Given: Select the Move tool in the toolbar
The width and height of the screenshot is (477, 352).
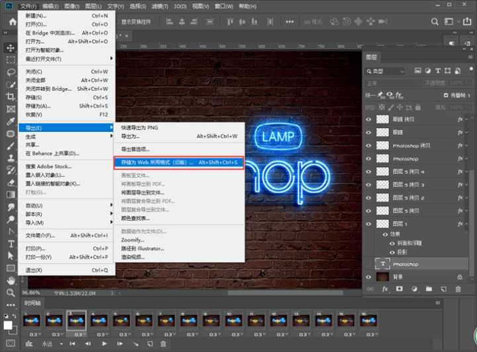Looking at the screenshot, I should pos(11,48).
